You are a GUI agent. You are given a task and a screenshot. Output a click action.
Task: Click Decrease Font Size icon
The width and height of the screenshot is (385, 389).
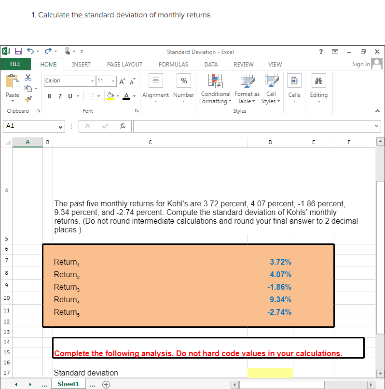[x=133, y=81]
